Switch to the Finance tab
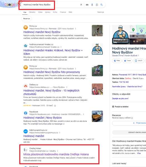Image resolution: width=146 pixels, height=167 pixels. [x=63, y=12]
